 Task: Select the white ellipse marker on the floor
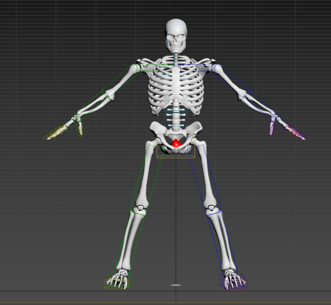point(176,285)
